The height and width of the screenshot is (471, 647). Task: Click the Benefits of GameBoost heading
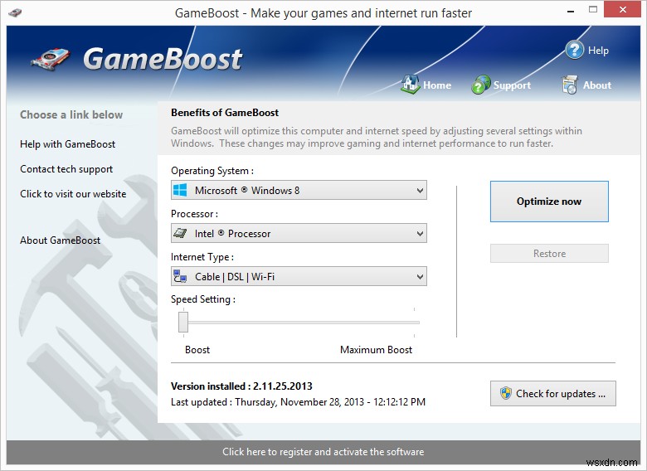tap(225, 113)
